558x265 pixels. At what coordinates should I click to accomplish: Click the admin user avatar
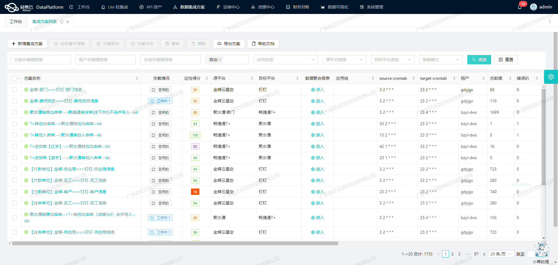(x=534, y=7)
